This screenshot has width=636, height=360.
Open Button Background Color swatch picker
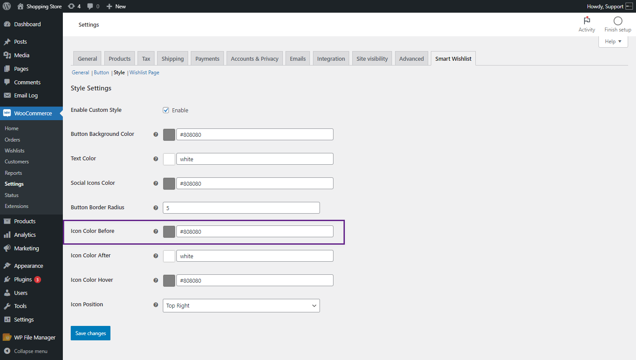[169, 135]
